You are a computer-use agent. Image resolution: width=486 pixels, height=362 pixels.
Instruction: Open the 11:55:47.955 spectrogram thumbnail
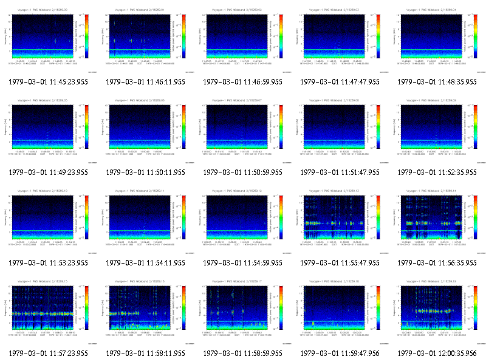point(340,221)
